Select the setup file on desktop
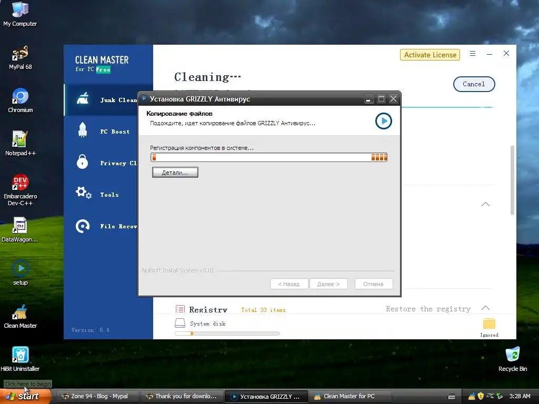This screenshot has width=539, height=404. (x=20, y=273)
